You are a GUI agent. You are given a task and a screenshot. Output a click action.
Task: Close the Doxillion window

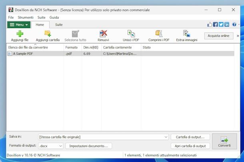point(233,10)
